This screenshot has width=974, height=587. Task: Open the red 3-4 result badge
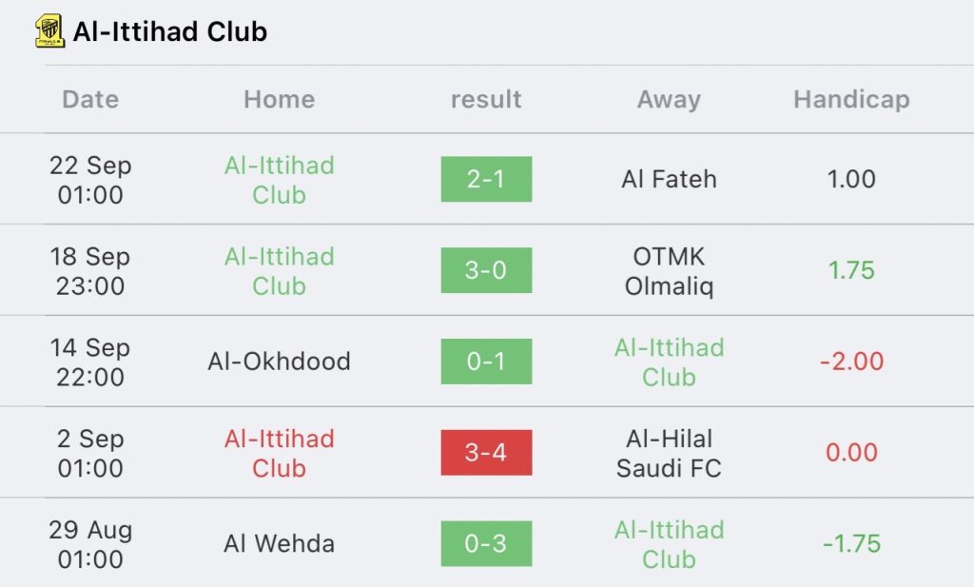coord(486,453)
